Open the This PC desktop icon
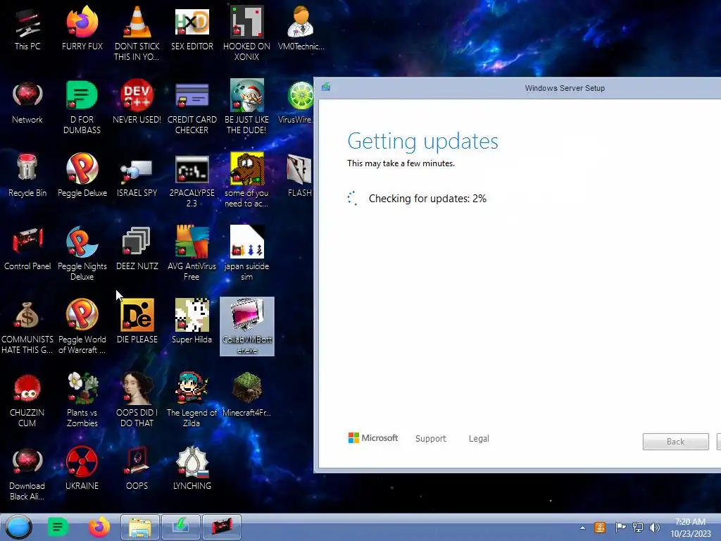Screen dimensions: 721x541 point(27,28)
